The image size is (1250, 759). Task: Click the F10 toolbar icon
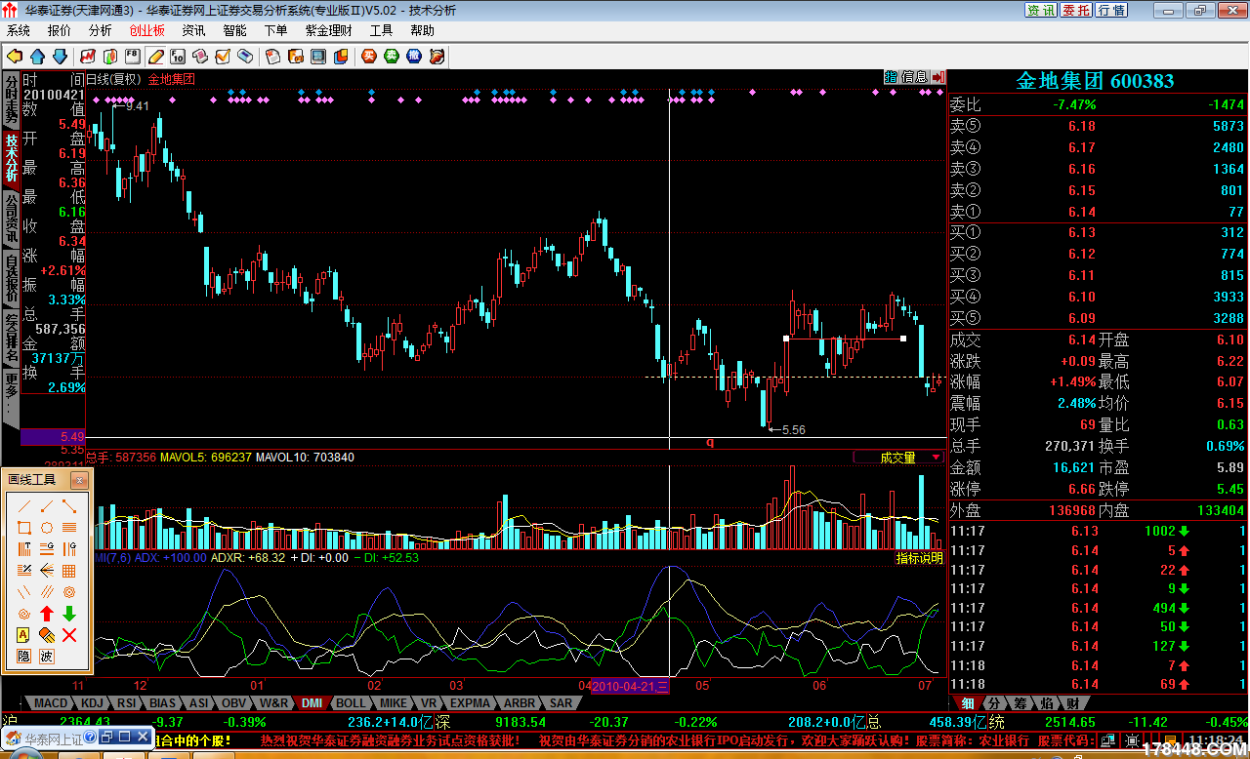[179, 56]
